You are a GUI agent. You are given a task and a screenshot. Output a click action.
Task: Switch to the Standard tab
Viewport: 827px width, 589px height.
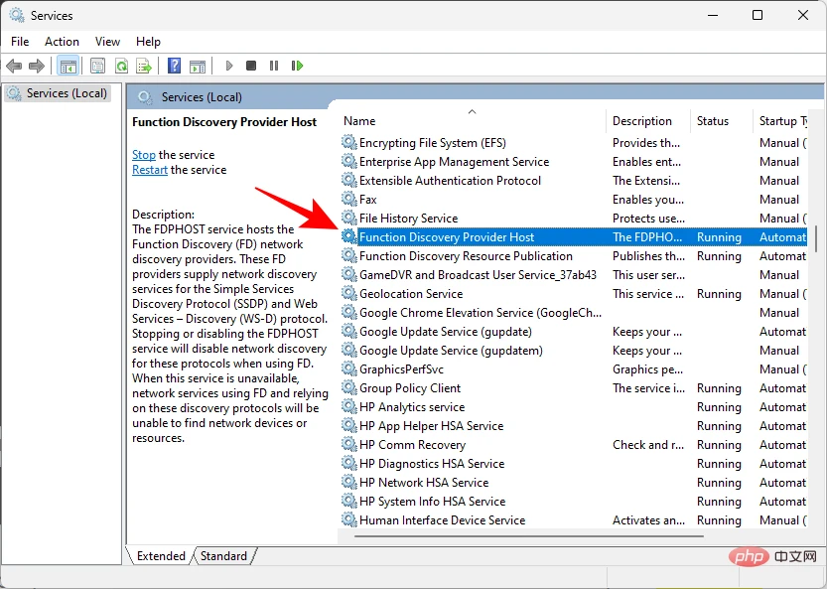tap(223, 556)
